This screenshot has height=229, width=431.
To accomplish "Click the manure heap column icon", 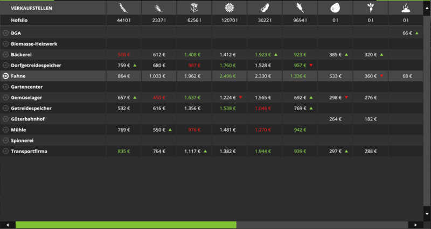I will [405, 8].
